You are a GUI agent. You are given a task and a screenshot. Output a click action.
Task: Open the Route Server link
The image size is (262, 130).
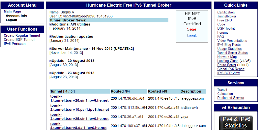[227, 65]
